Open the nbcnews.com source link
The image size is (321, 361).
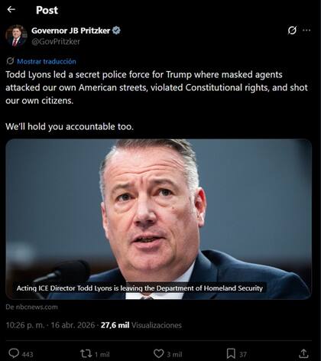coord(31,307)
